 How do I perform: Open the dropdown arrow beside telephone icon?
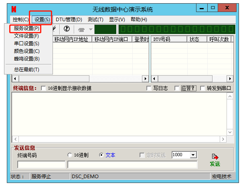pyautogui.click(x=90, y=29)
